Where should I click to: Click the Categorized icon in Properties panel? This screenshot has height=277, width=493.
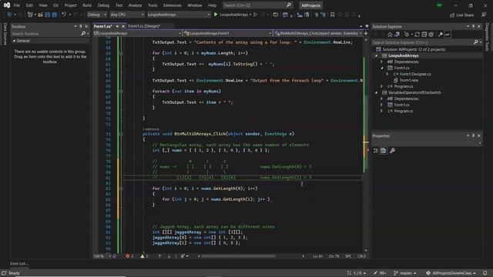tap(376, 151)
